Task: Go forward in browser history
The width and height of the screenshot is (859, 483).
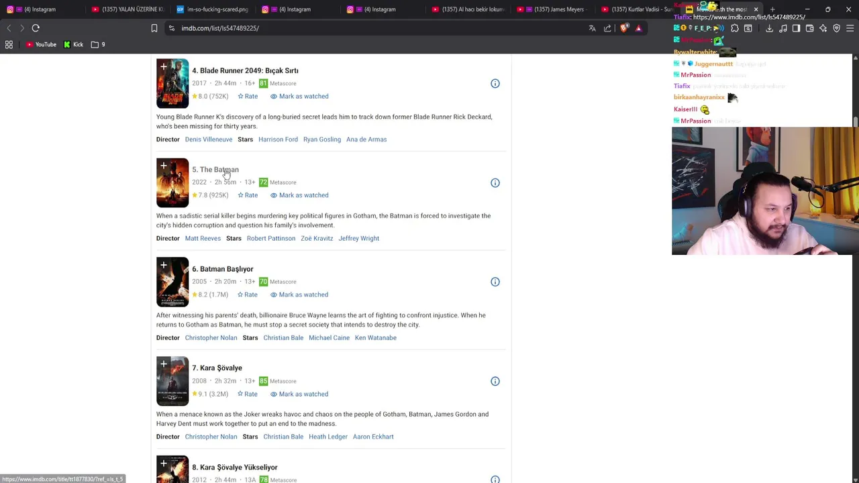Action: pyautogui.click(x=21, y=28)
